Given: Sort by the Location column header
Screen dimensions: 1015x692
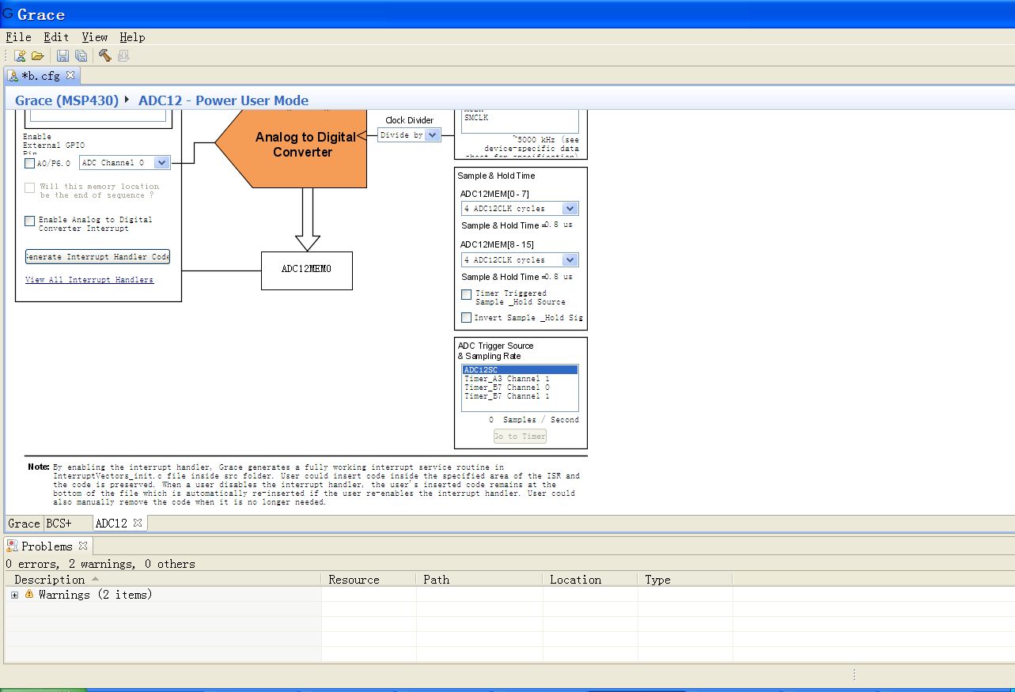Looking at the screenshot, I should 590,580.
